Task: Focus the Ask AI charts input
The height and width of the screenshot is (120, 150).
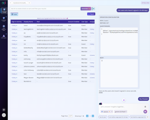Action: coord(45,9)
